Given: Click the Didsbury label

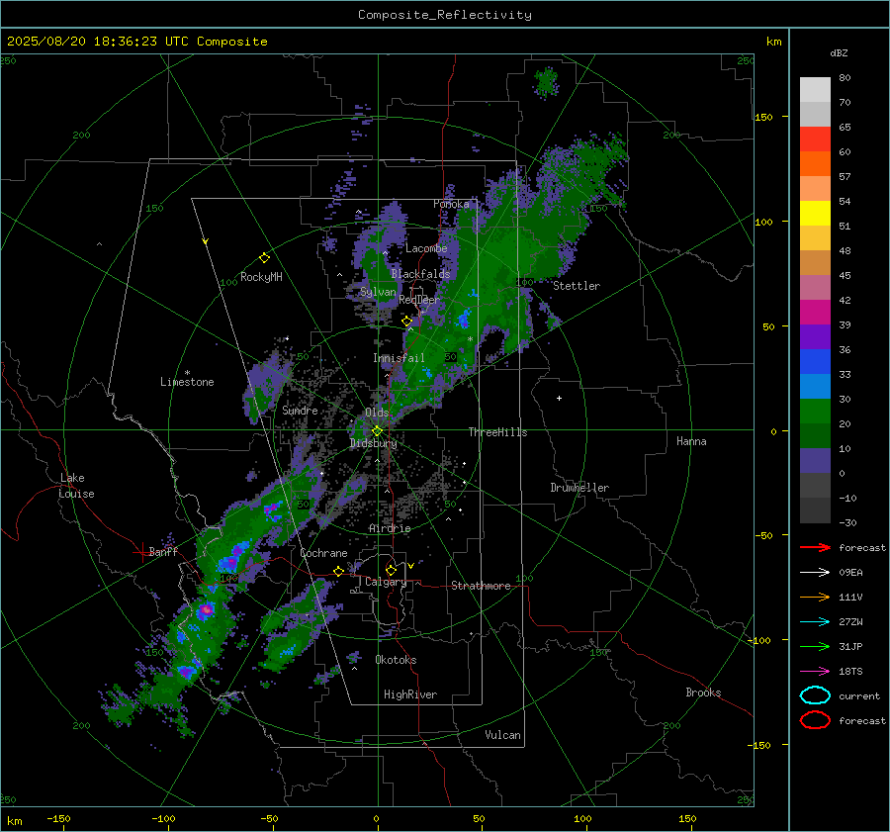Looking at the screenshot, I should point(374,443).
